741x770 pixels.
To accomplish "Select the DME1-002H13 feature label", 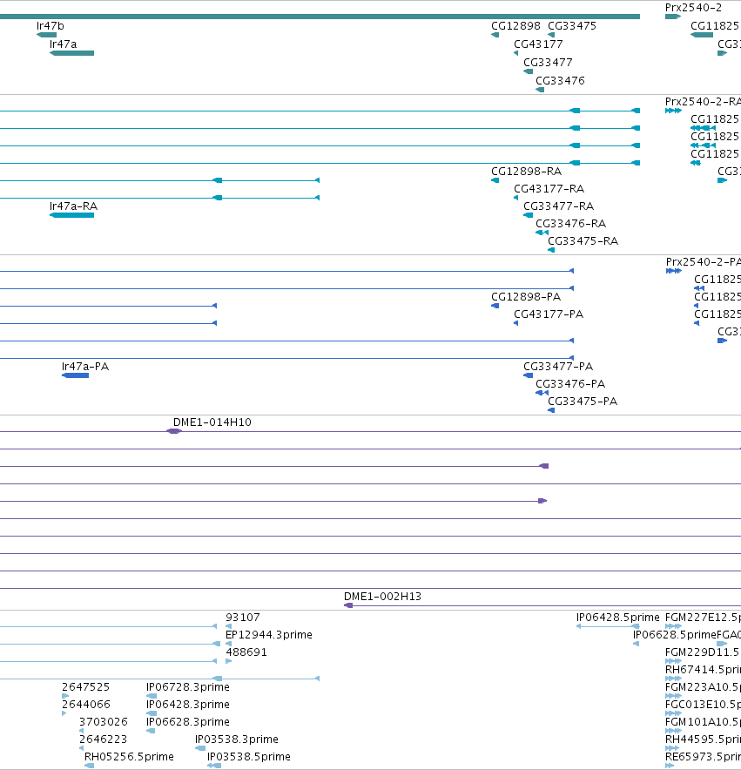I will point(382,597).
